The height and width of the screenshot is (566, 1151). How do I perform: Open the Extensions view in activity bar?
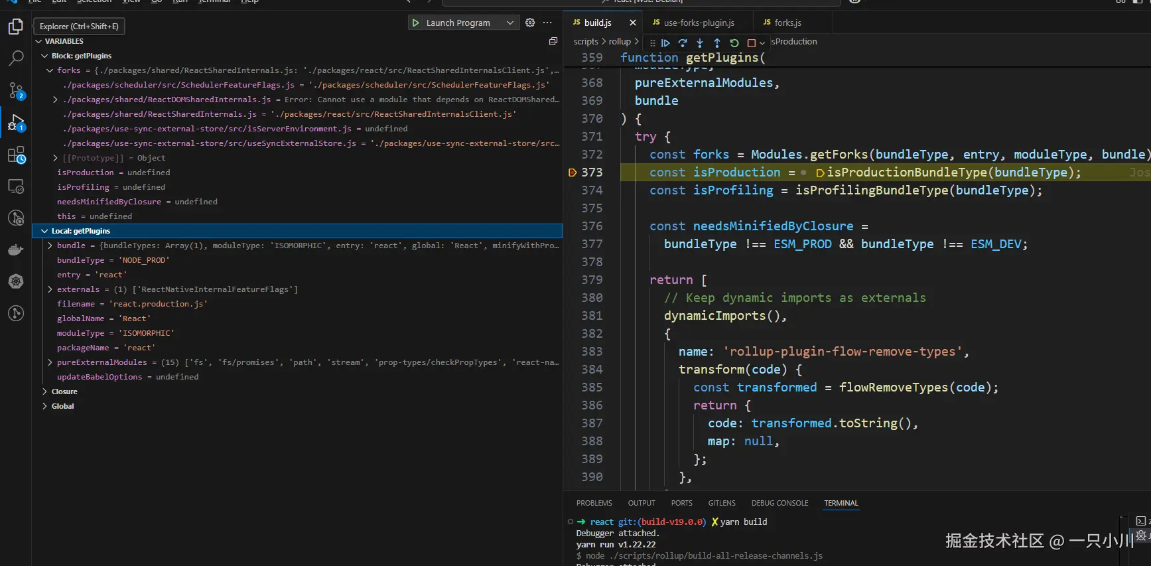pos(16,155)
